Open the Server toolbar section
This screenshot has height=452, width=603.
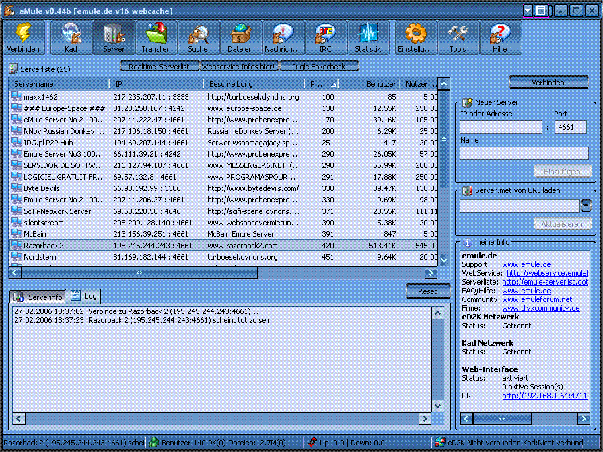[114, 38]
